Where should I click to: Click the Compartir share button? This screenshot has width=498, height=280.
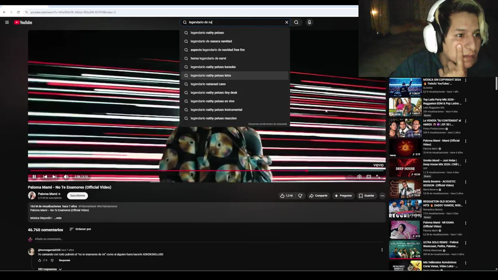[x=318, y=196]
